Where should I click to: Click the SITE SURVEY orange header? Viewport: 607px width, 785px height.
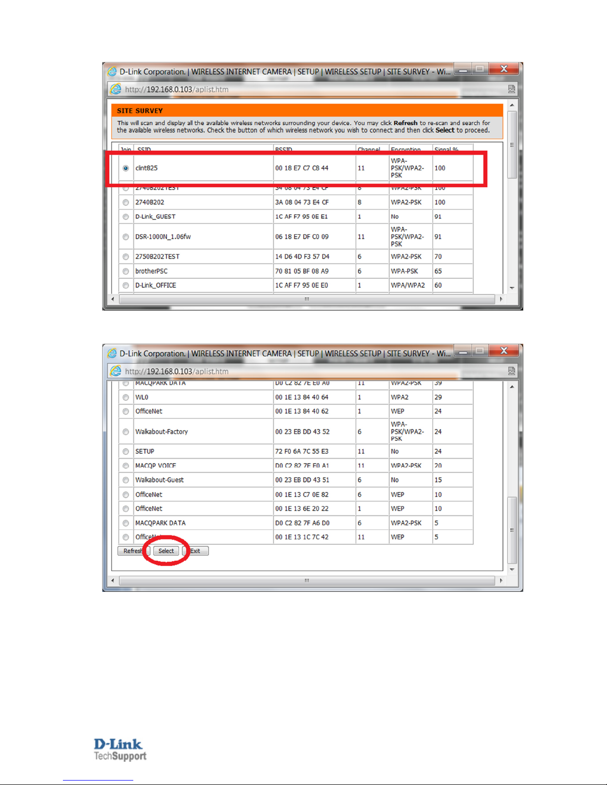pos(307,111)
